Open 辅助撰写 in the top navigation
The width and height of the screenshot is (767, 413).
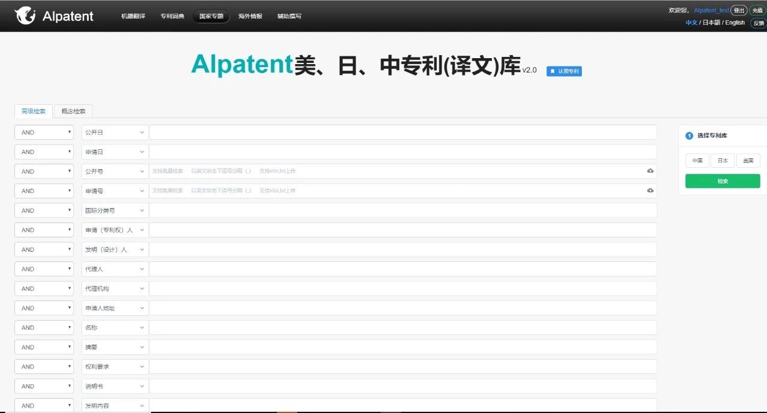pyautogui.click(x=289, y=16)
